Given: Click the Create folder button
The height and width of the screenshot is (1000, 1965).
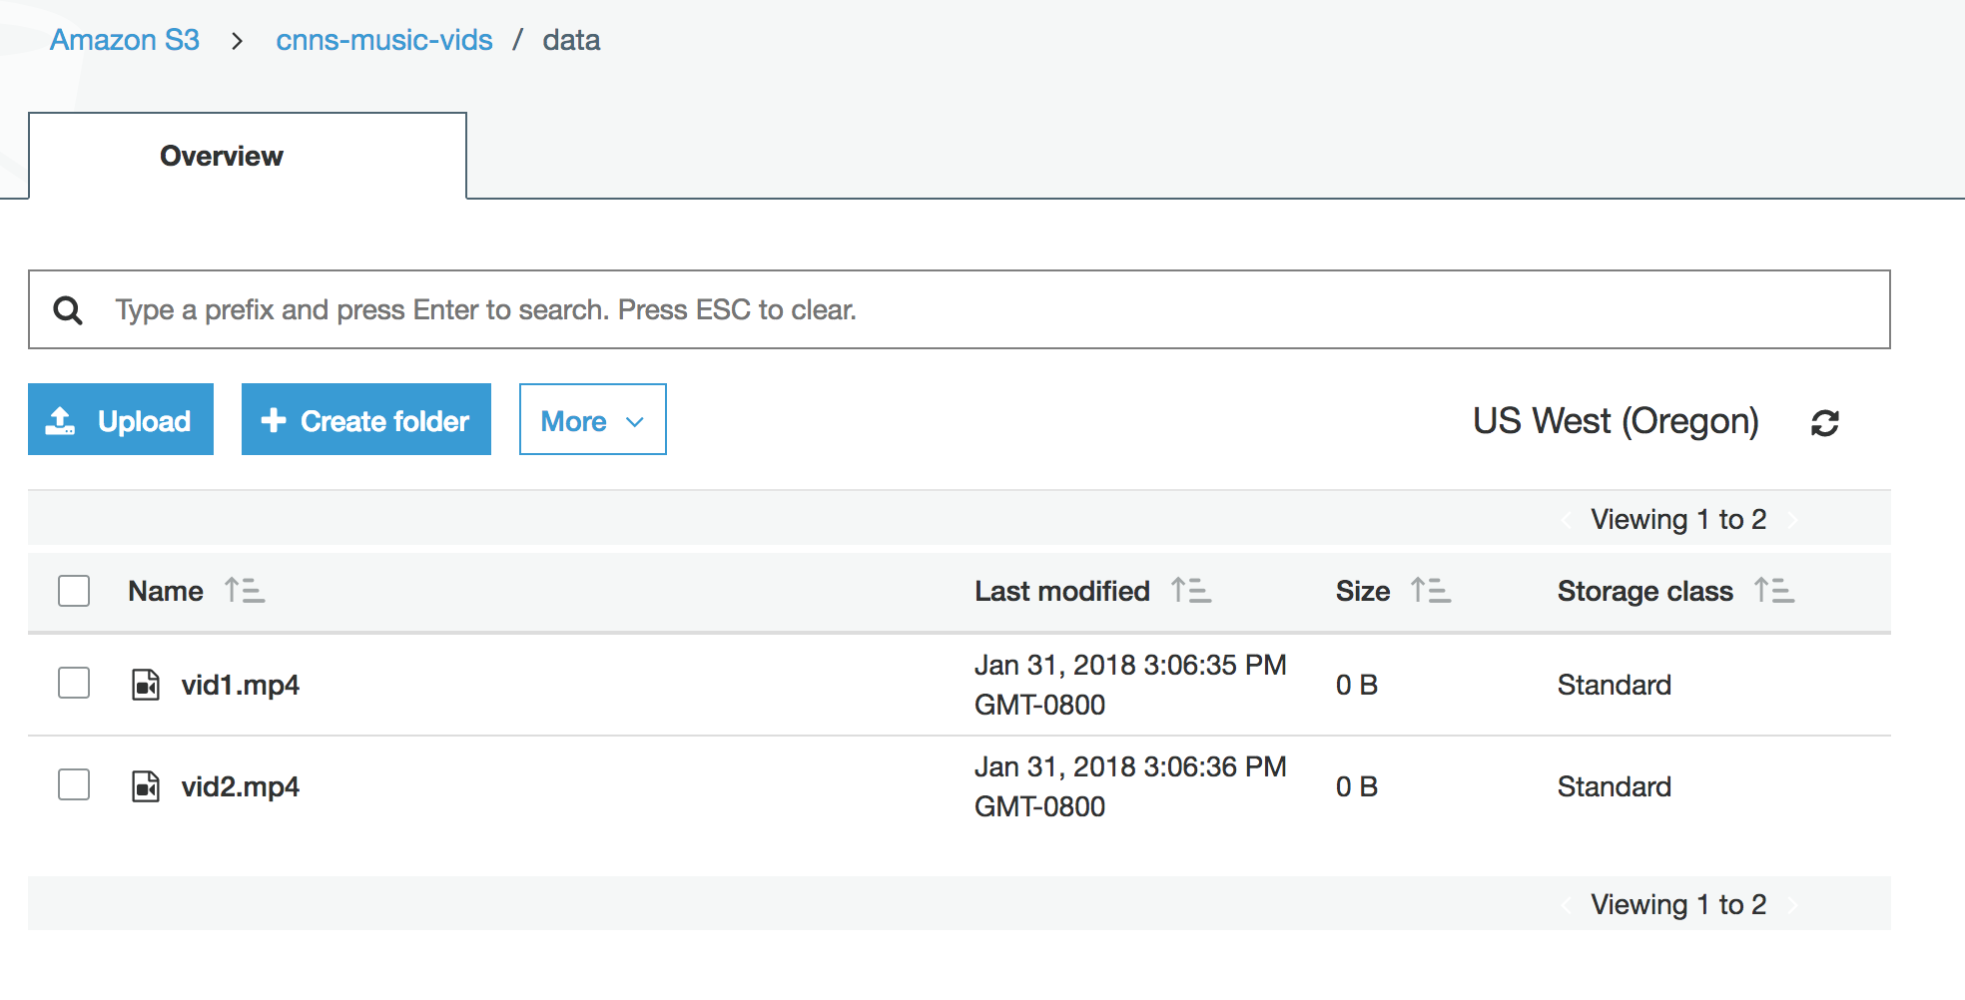Looking at the screenshot, I should tap(366, 419).
